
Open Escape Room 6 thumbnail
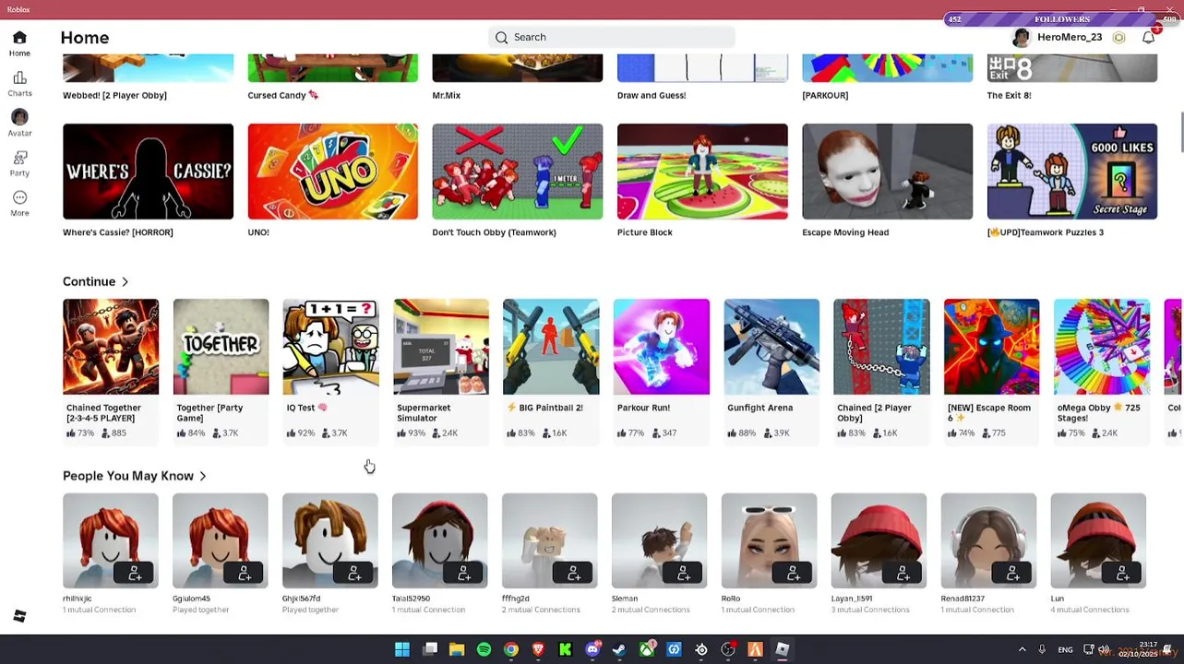pyautogui.click(x=992, y=347)
